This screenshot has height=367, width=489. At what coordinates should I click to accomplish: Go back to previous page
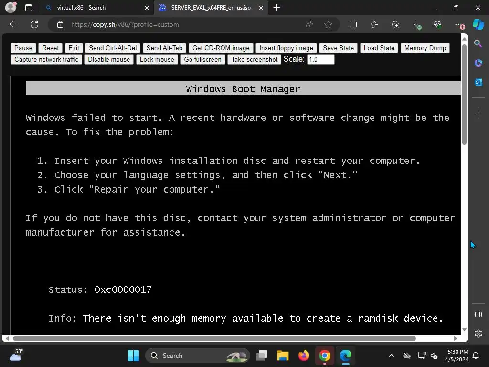click(13, 24)
